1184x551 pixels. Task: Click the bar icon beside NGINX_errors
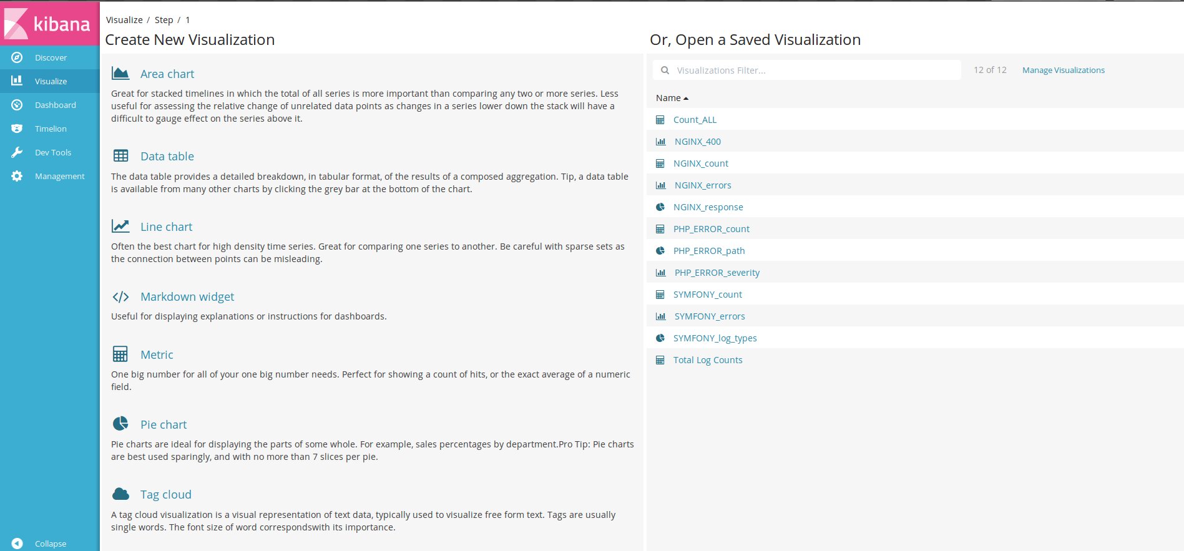[x=660, y=185]
